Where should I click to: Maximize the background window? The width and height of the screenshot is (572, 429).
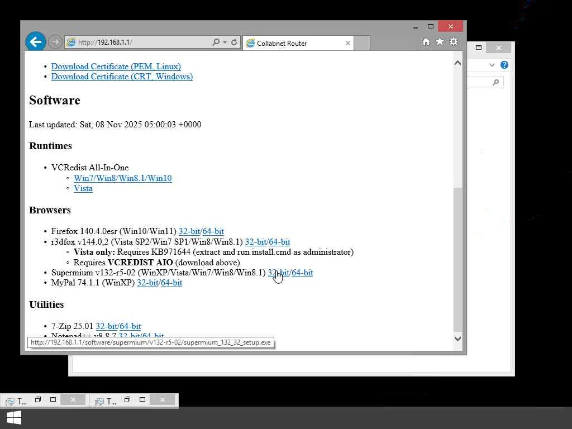click(x=479, y=47)
